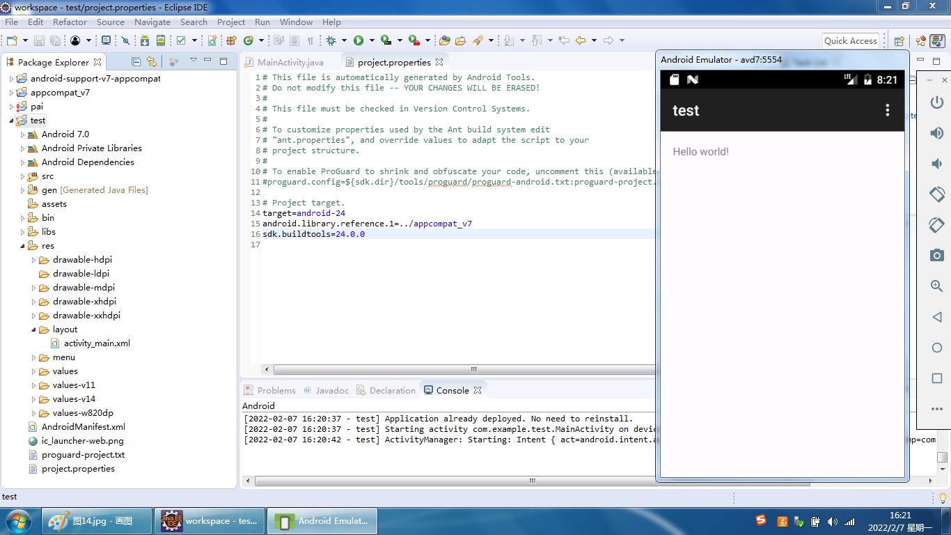Open the Refactor menu
The height and width of the screenshot is (535, 951).
tap(70, 22)
